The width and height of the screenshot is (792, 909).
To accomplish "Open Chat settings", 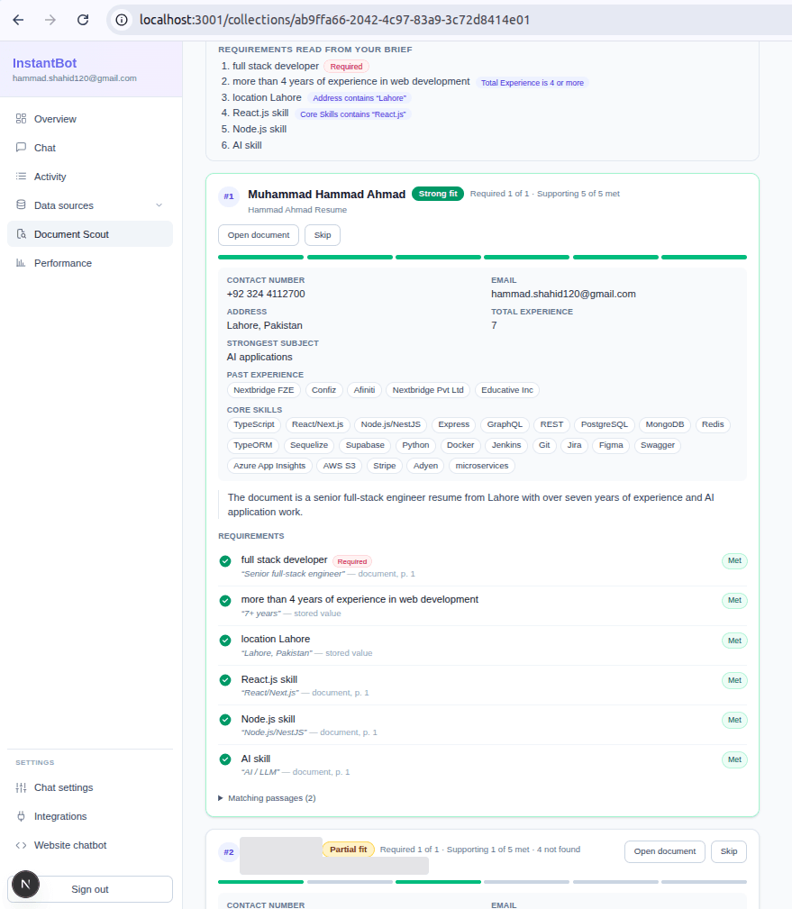I will pyautogui.click(x=90, y=787).
